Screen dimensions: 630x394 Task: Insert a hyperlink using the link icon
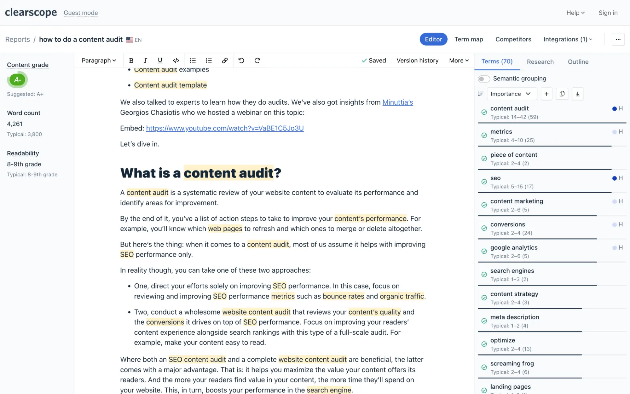click(225, 61)
